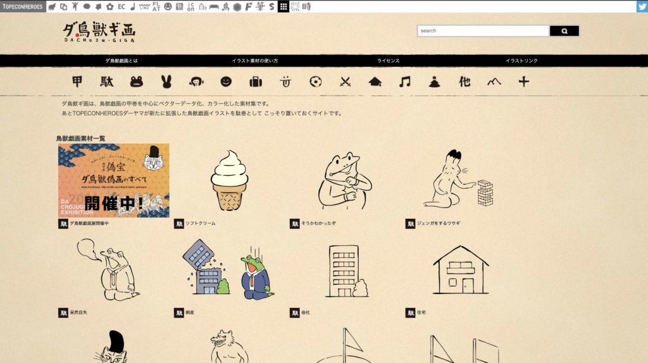Open the rabbit playing Jenga illustration

pyautogui.click(x=459, y=178)
